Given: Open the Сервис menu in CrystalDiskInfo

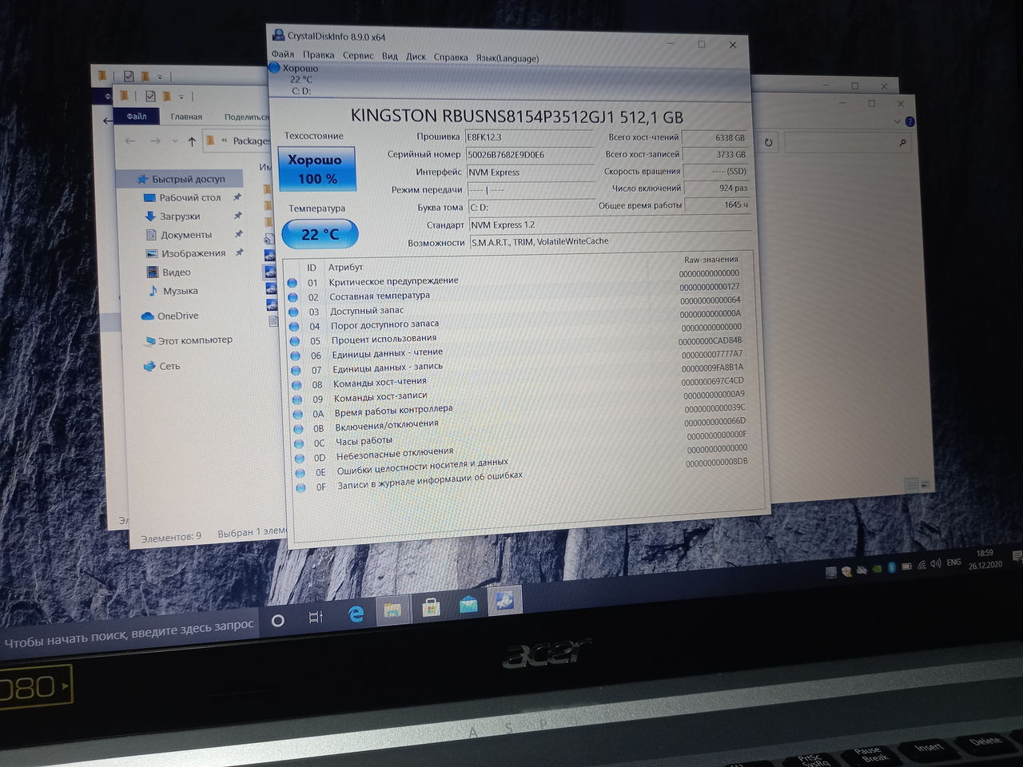Looking at the screenshot, I should click(x=357, y=56).
